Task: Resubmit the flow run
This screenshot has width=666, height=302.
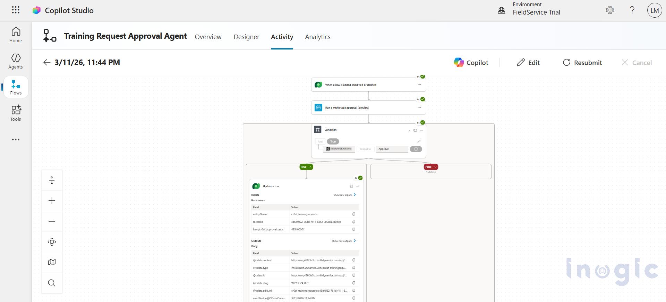Action: [582, 63]
